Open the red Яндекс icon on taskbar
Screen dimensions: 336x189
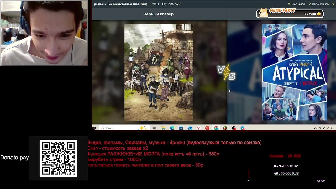207,128
